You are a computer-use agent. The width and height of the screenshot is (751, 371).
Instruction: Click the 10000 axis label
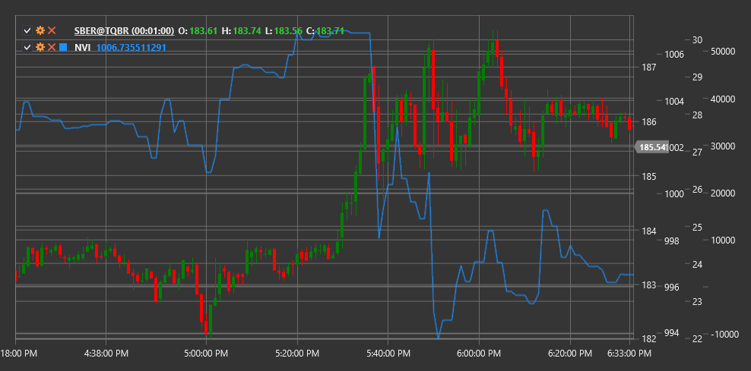pos(724,240)
